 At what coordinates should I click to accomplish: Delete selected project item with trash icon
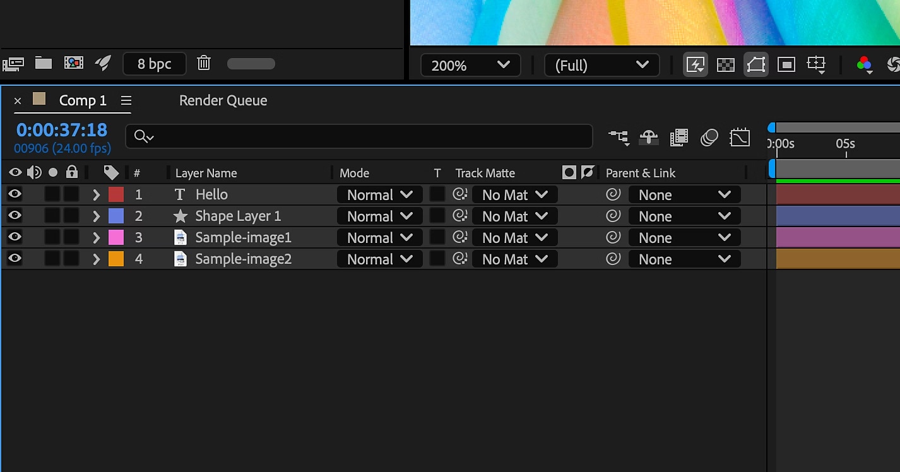[x=203, y=63]
